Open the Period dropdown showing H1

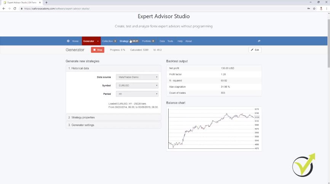tap(137, 94)
